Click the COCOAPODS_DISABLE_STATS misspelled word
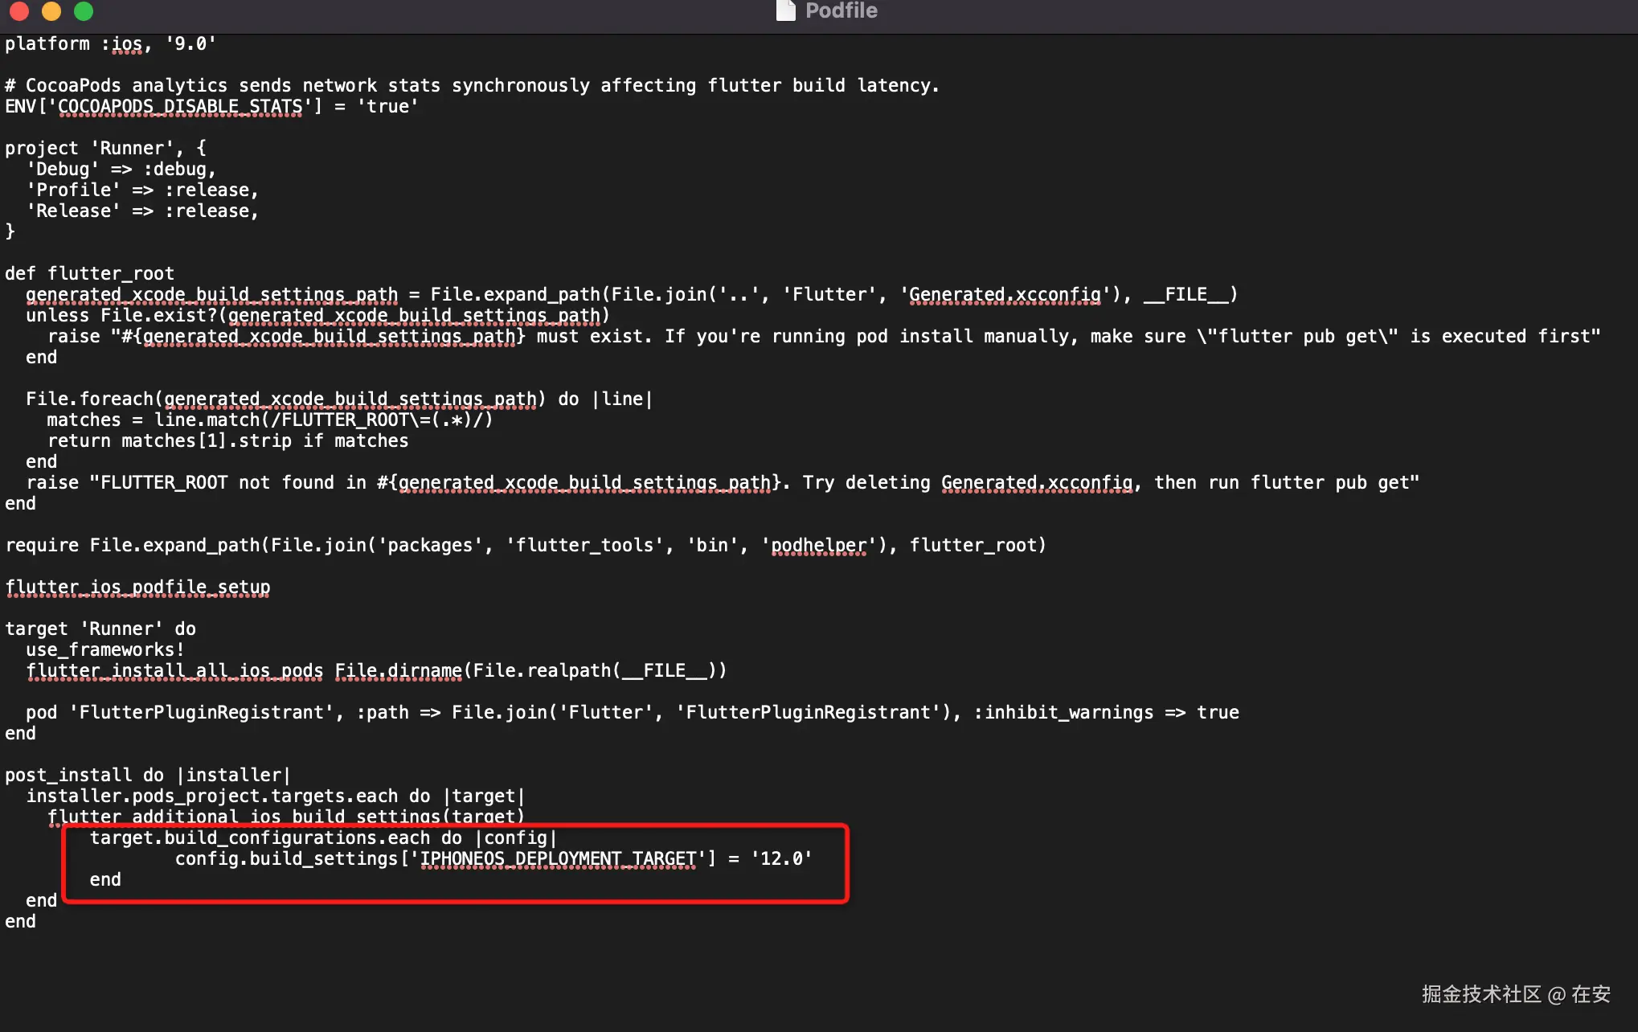The height and width of the screenshot is (1032, 1638). point(180,107)
